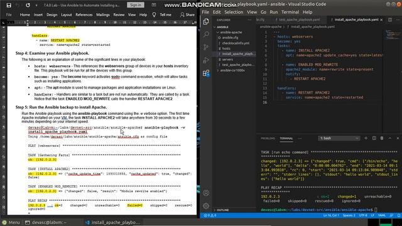Open the Run and Debug view

point(206,60)
